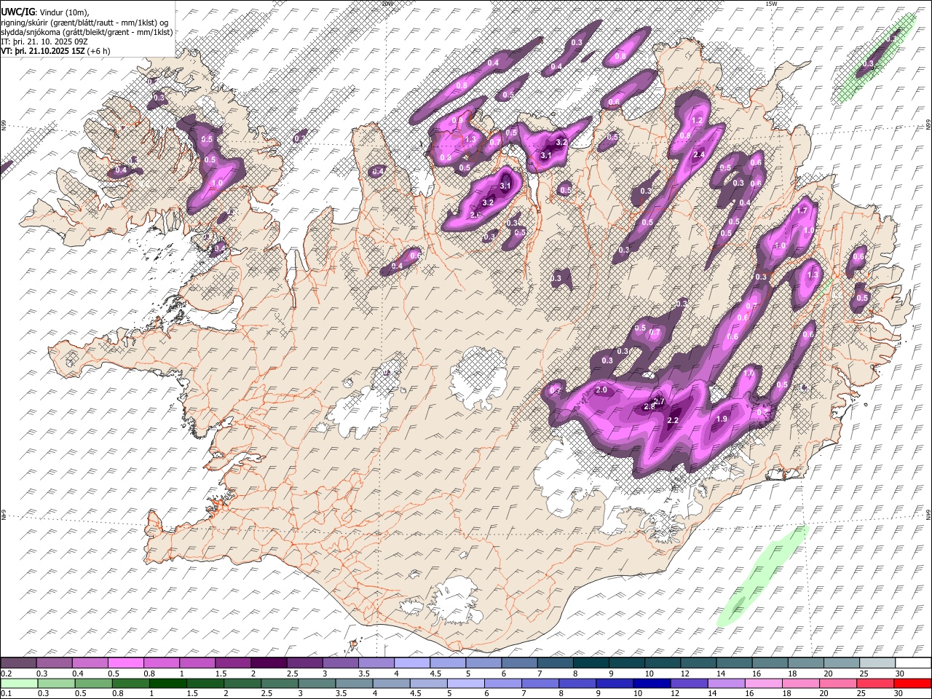
Task: Click the 2.7 precipitation value on the map
Action: pyautogui.click(x=660, y=401)
